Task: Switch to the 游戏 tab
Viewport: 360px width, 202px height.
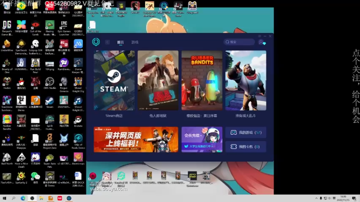Action: point(135,42)
